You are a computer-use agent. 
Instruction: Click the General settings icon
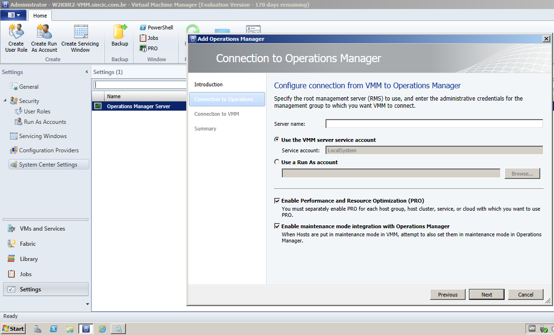point(14,86)
